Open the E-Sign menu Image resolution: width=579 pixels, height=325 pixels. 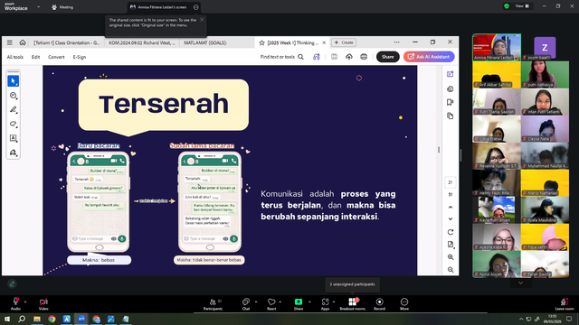point(80,57)
